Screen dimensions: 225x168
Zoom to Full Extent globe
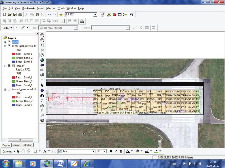pos(42,60)
